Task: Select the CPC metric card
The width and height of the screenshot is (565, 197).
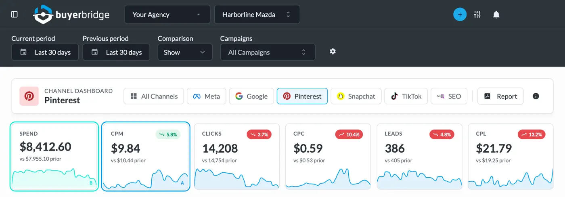Action: (329, 157)
